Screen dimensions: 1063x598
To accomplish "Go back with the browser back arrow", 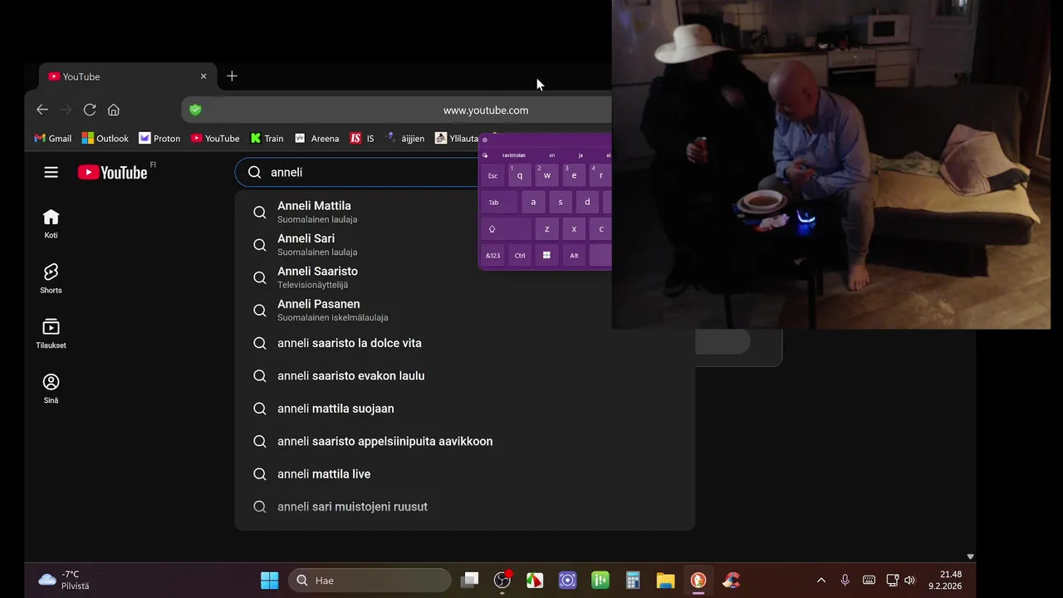I will point(42,110).
